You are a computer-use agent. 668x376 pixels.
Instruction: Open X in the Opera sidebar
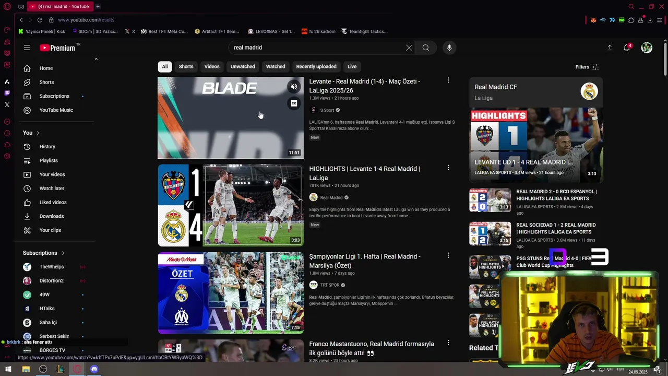tap(7, 104)
